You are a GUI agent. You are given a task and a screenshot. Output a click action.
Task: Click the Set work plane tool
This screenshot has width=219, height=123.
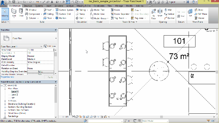tap(190, 13)
